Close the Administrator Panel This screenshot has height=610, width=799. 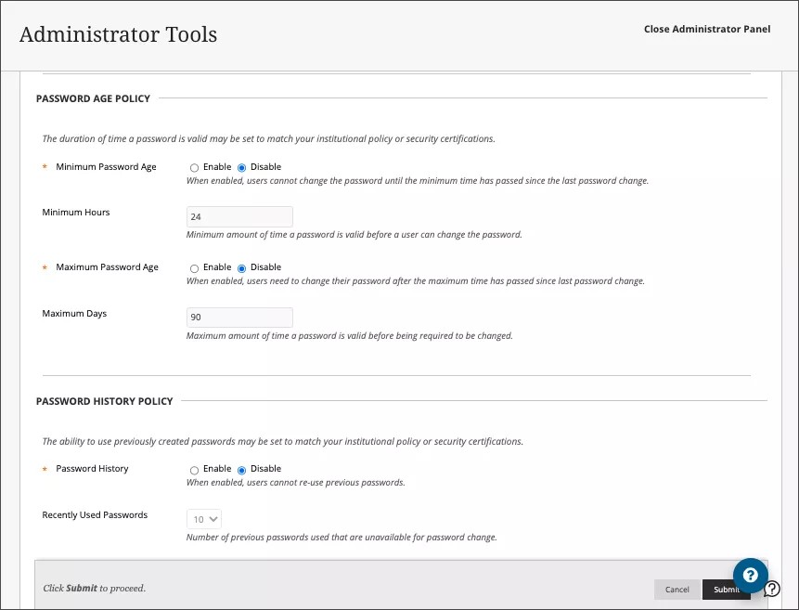[x=707, y=29]
